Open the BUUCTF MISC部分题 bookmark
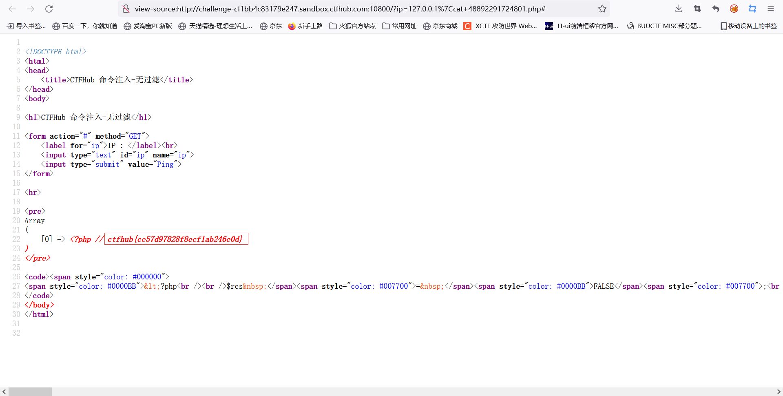The height and width of the screenshot is (396, 783). point(664,26)
